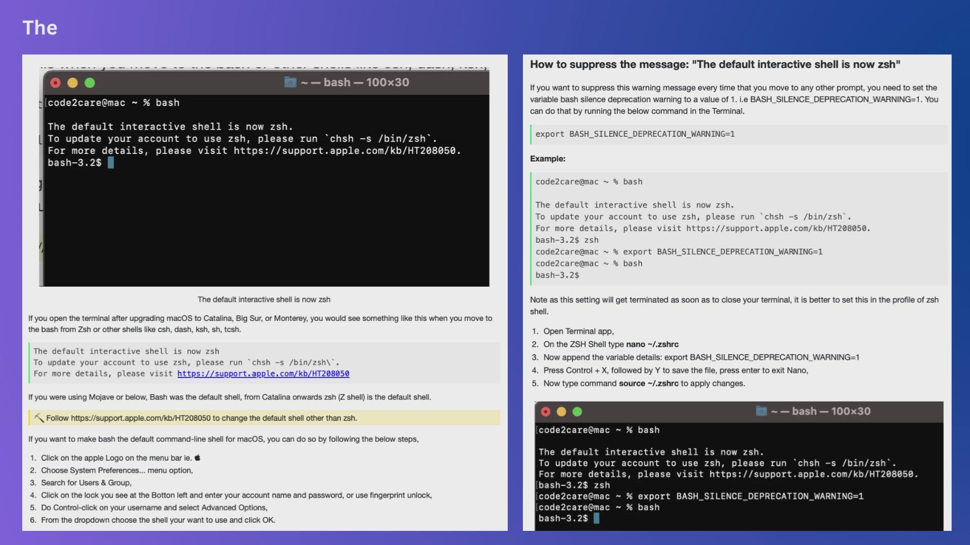The image size is (970, 545).
Task: Click the export BASH_SILENCE_DEPRECATION_WARNING=1 code block
Action: point(635,134)
